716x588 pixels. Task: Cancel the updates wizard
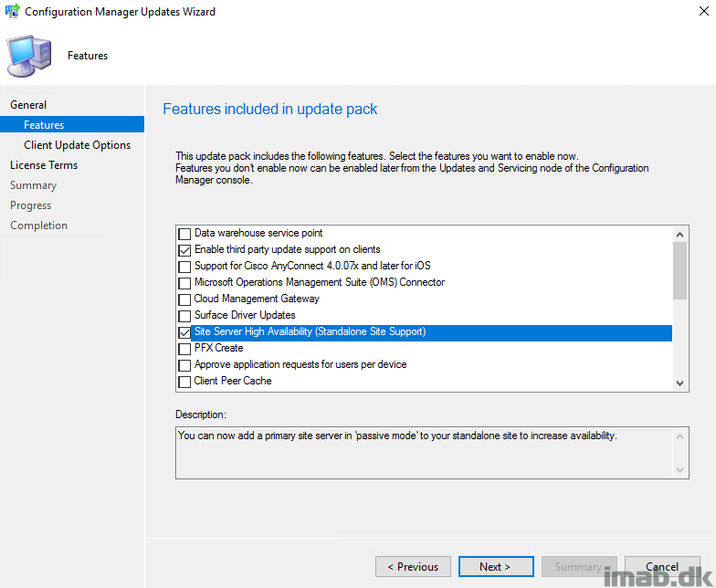662,566
